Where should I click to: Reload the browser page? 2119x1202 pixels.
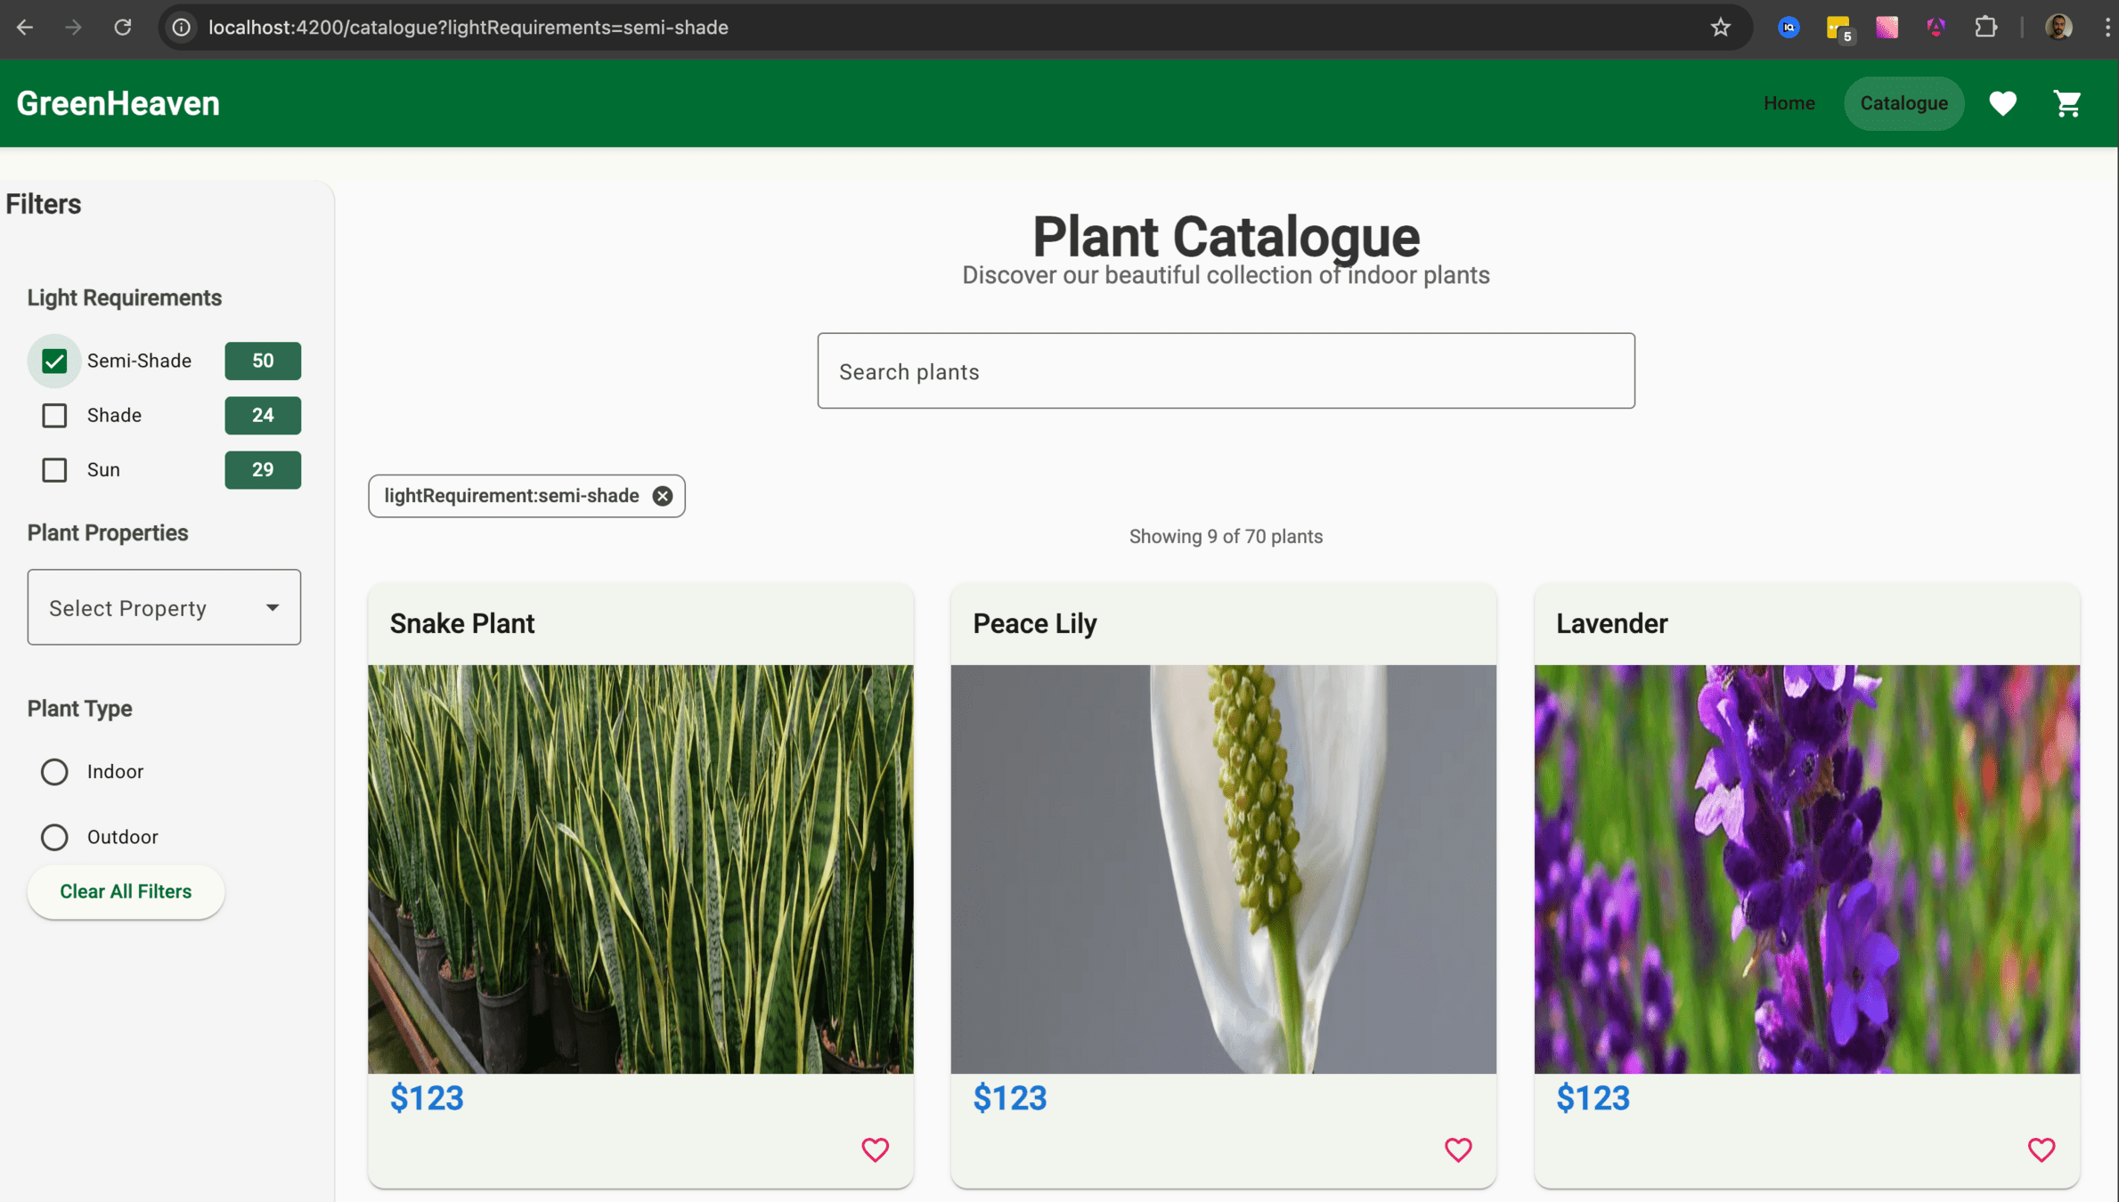[122, 28]
